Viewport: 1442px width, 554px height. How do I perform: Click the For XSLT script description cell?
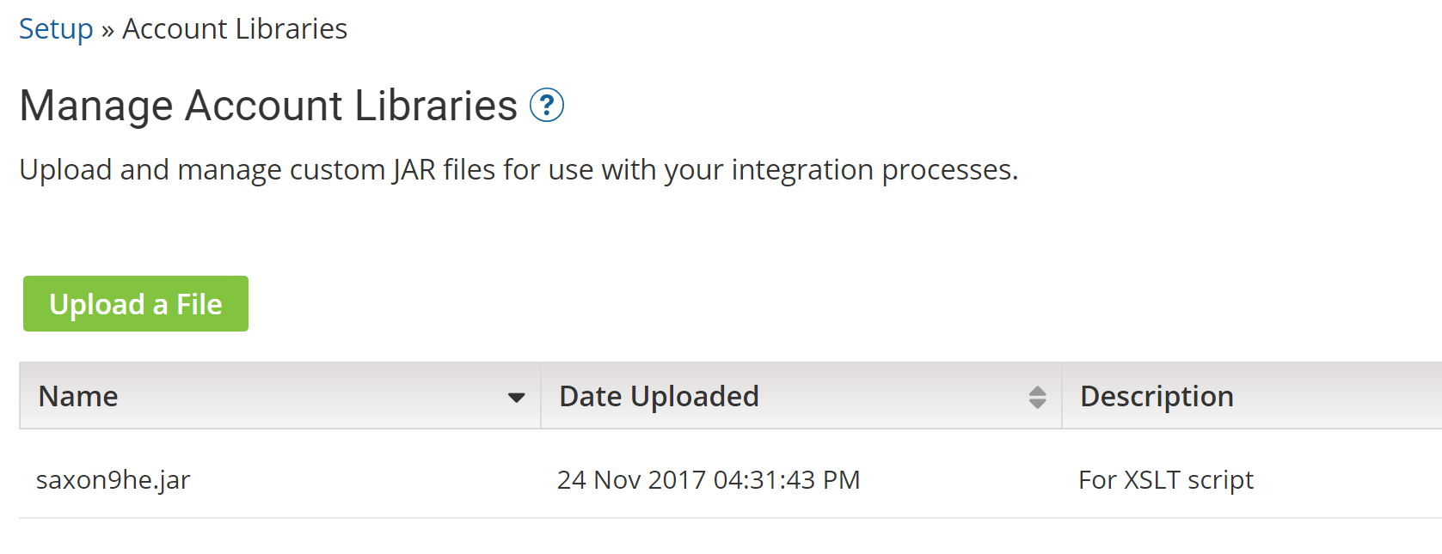coord(1166,479)
